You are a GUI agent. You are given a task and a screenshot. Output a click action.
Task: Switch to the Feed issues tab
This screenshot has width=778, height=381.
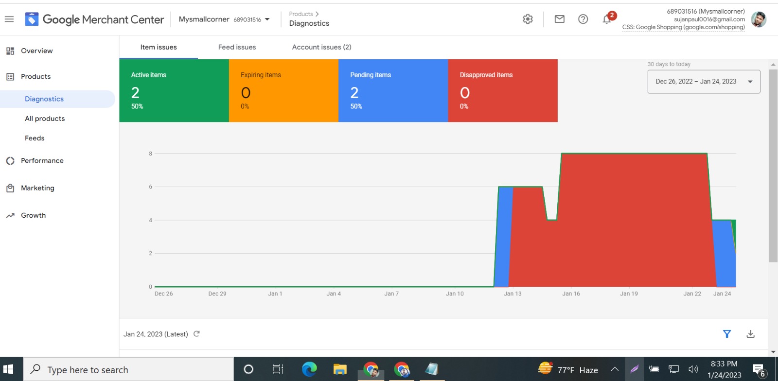pyautogui.click(x=237, y=47)
